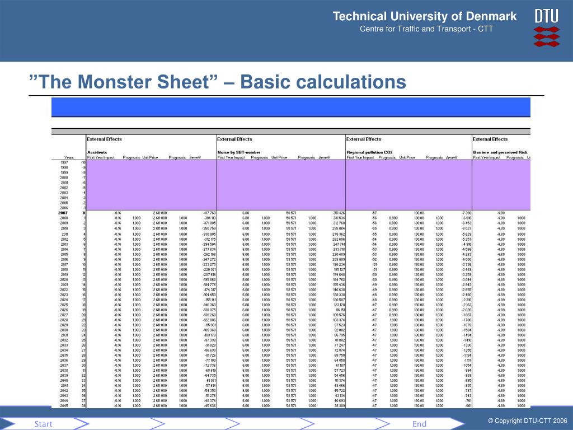
Task: Click the Copyright DTU-CTT 2006 text
Action: [527, 421]
